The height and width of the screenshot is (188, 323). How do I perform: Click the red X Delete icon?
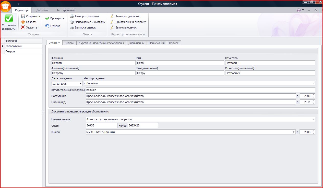[23, 27]
